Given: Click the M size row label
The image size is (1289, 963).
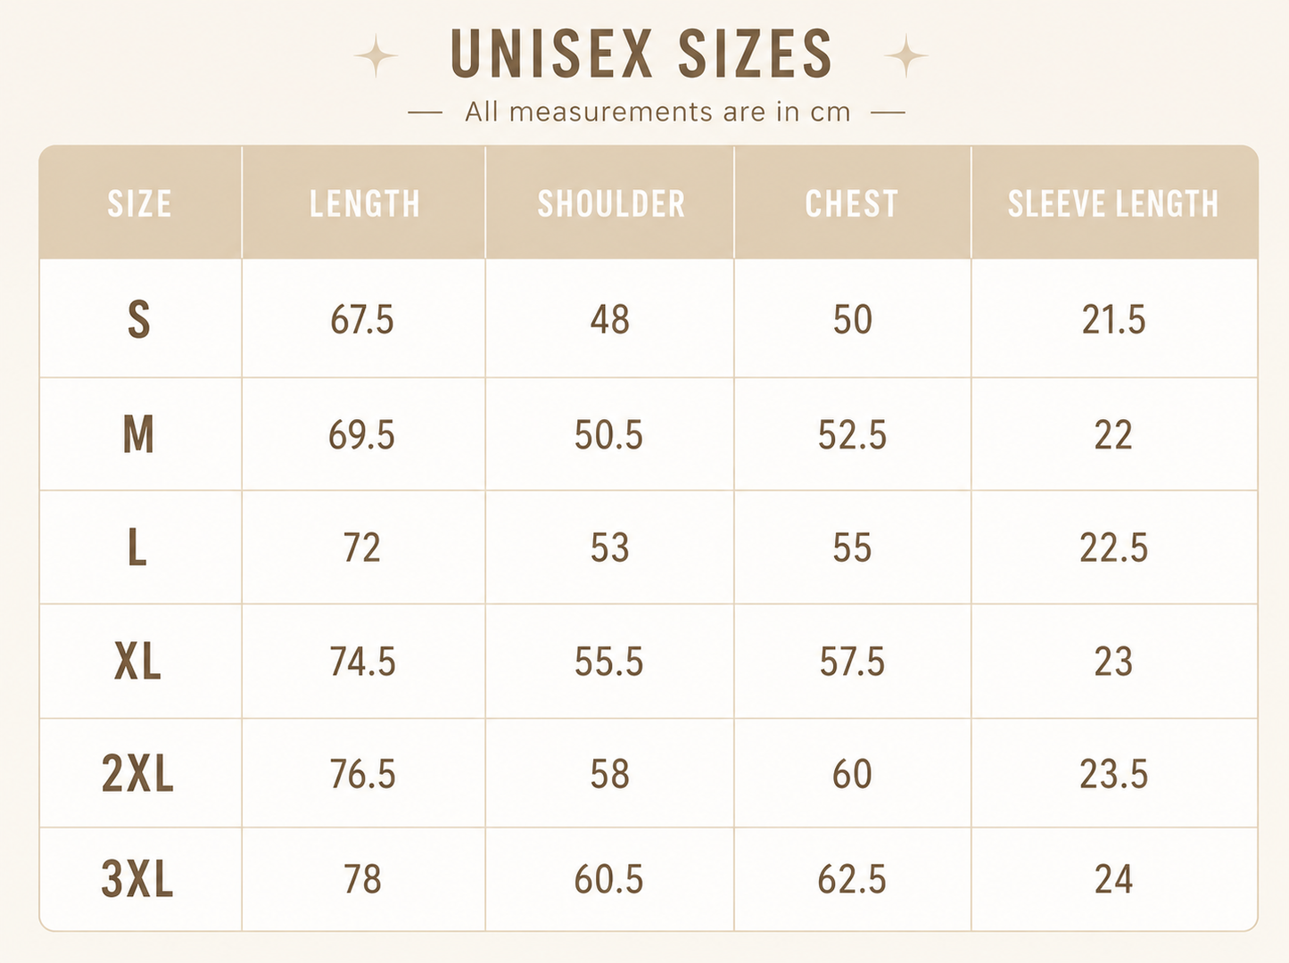Looking at the screenshot, I should (138, 435).
